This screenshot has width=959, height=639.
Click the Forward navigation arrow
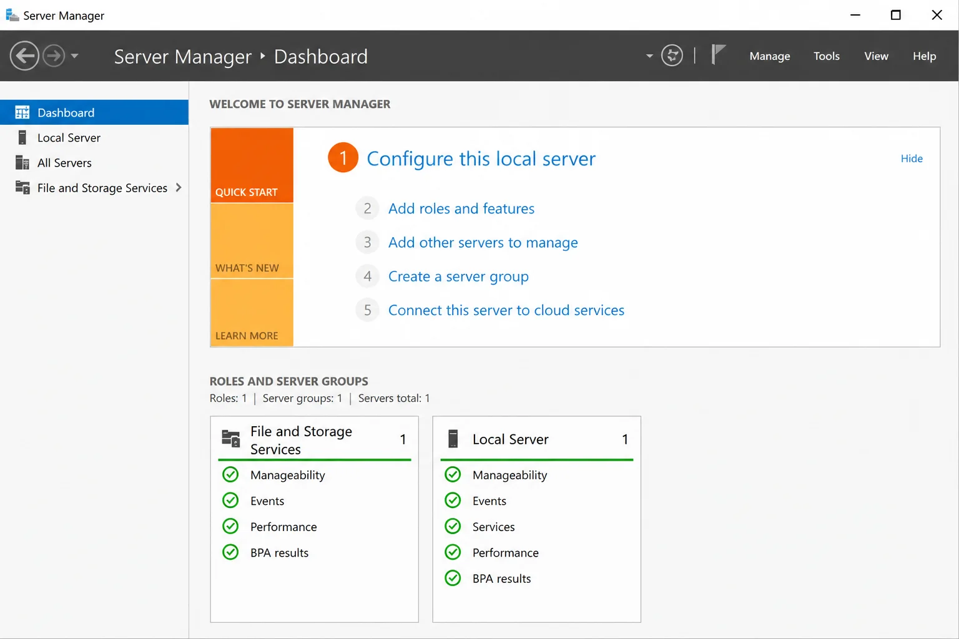[x=54, y=56]
